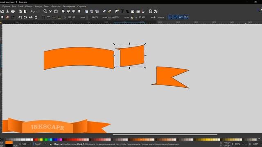Open the Расширения menu
Screen dimensions: 262x147
point(69,7)
